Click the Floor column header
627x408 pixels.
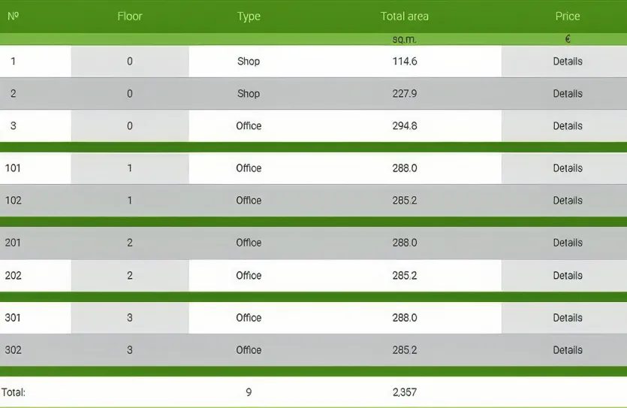130,17
